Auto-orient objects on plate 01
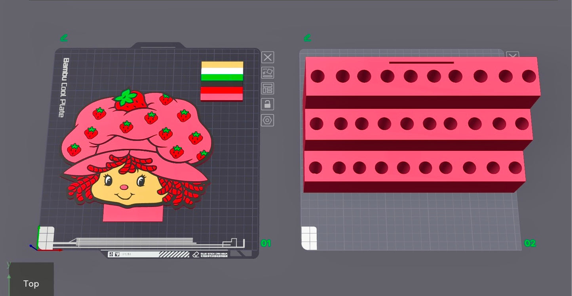This screenshot has width=572, height=296. click(x=268, y=73)
